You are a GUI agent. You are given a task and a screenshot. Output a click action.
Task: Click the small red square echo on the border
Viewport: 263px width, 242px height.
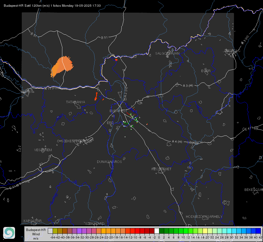[116, 60]
